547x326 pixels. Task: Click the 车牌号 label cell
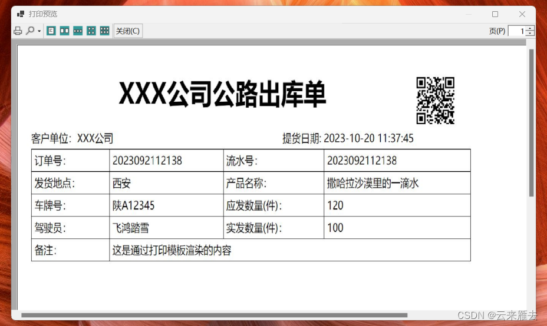[x=71, y=205]
